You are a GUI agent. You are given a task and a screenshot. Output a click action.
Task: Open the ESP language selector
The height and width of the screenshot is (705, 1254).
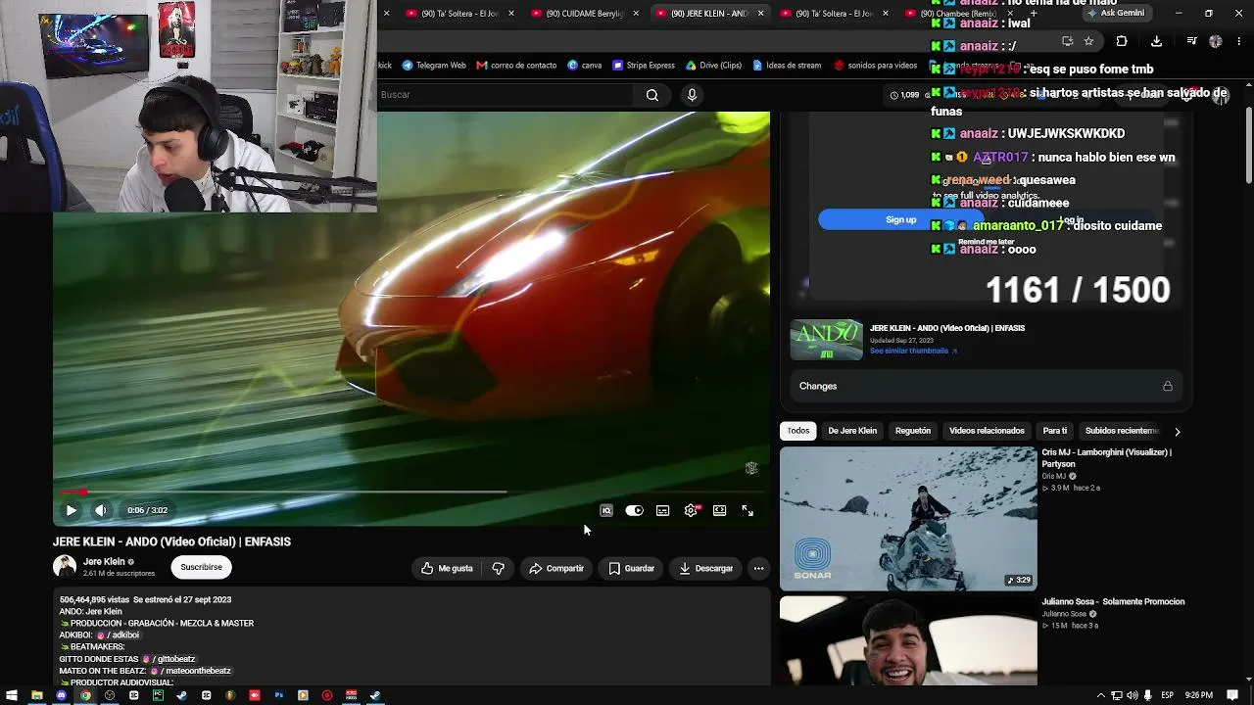click(x=1167, y=695)
